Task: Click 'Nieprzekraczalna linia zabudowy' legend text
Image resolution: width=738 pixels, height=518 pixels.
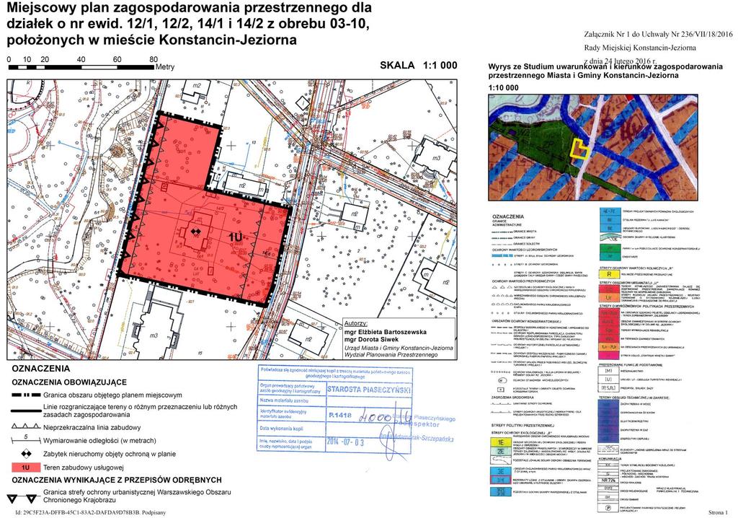Action: point(92,428)
